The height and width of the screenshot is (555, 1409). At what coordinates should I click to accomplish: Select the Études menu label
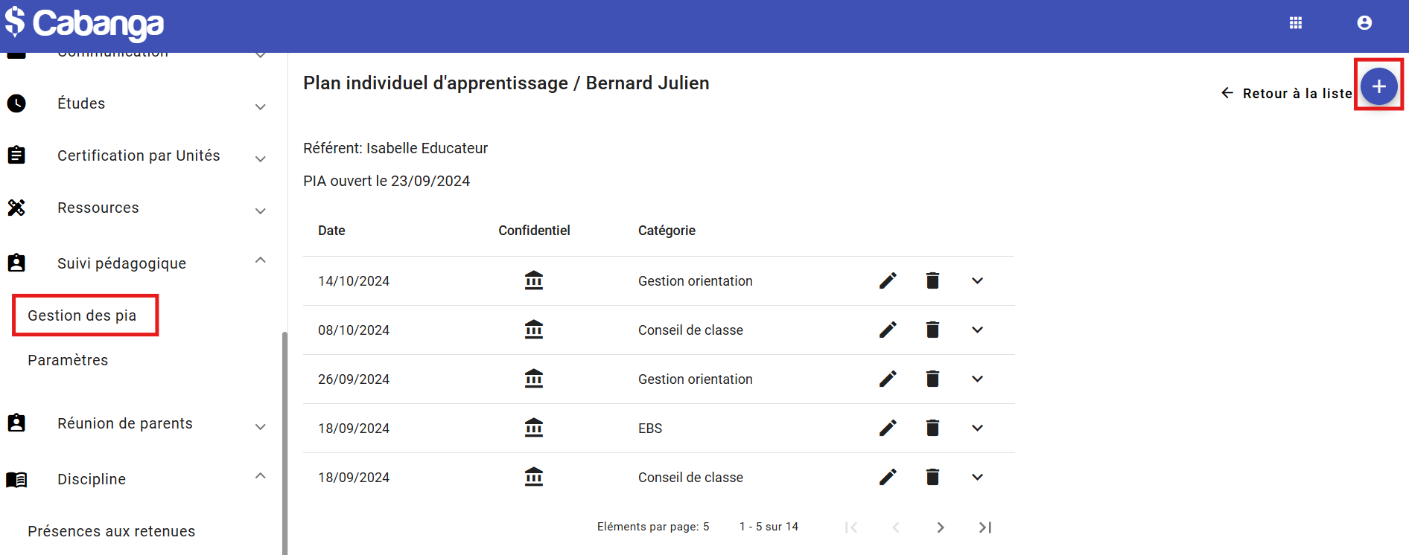click(x=81, y=103)
